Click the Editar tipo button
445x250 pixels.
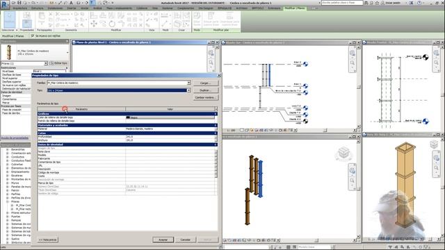(x=58, y=63)
